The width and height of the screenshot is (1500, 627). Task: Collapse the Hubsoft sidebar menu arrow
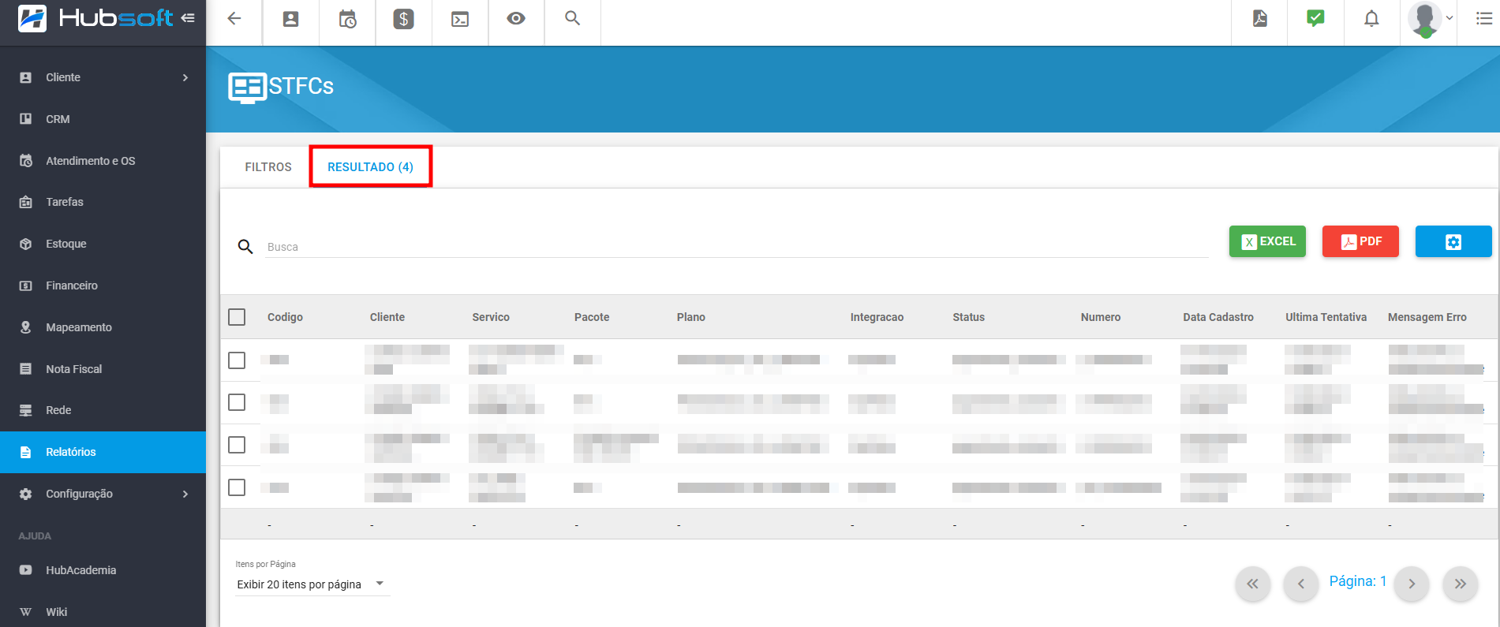coord(188,17)
